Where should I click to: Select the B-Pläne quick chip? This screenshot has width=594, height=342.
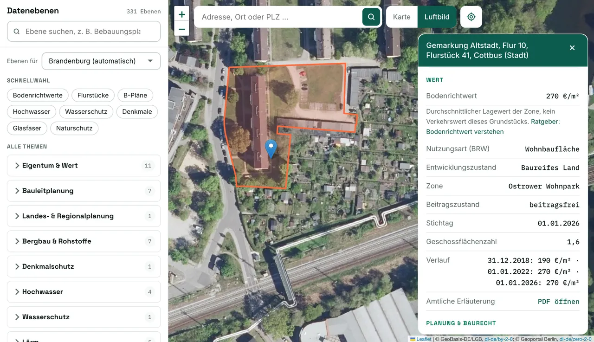click(x=135, y=95)
